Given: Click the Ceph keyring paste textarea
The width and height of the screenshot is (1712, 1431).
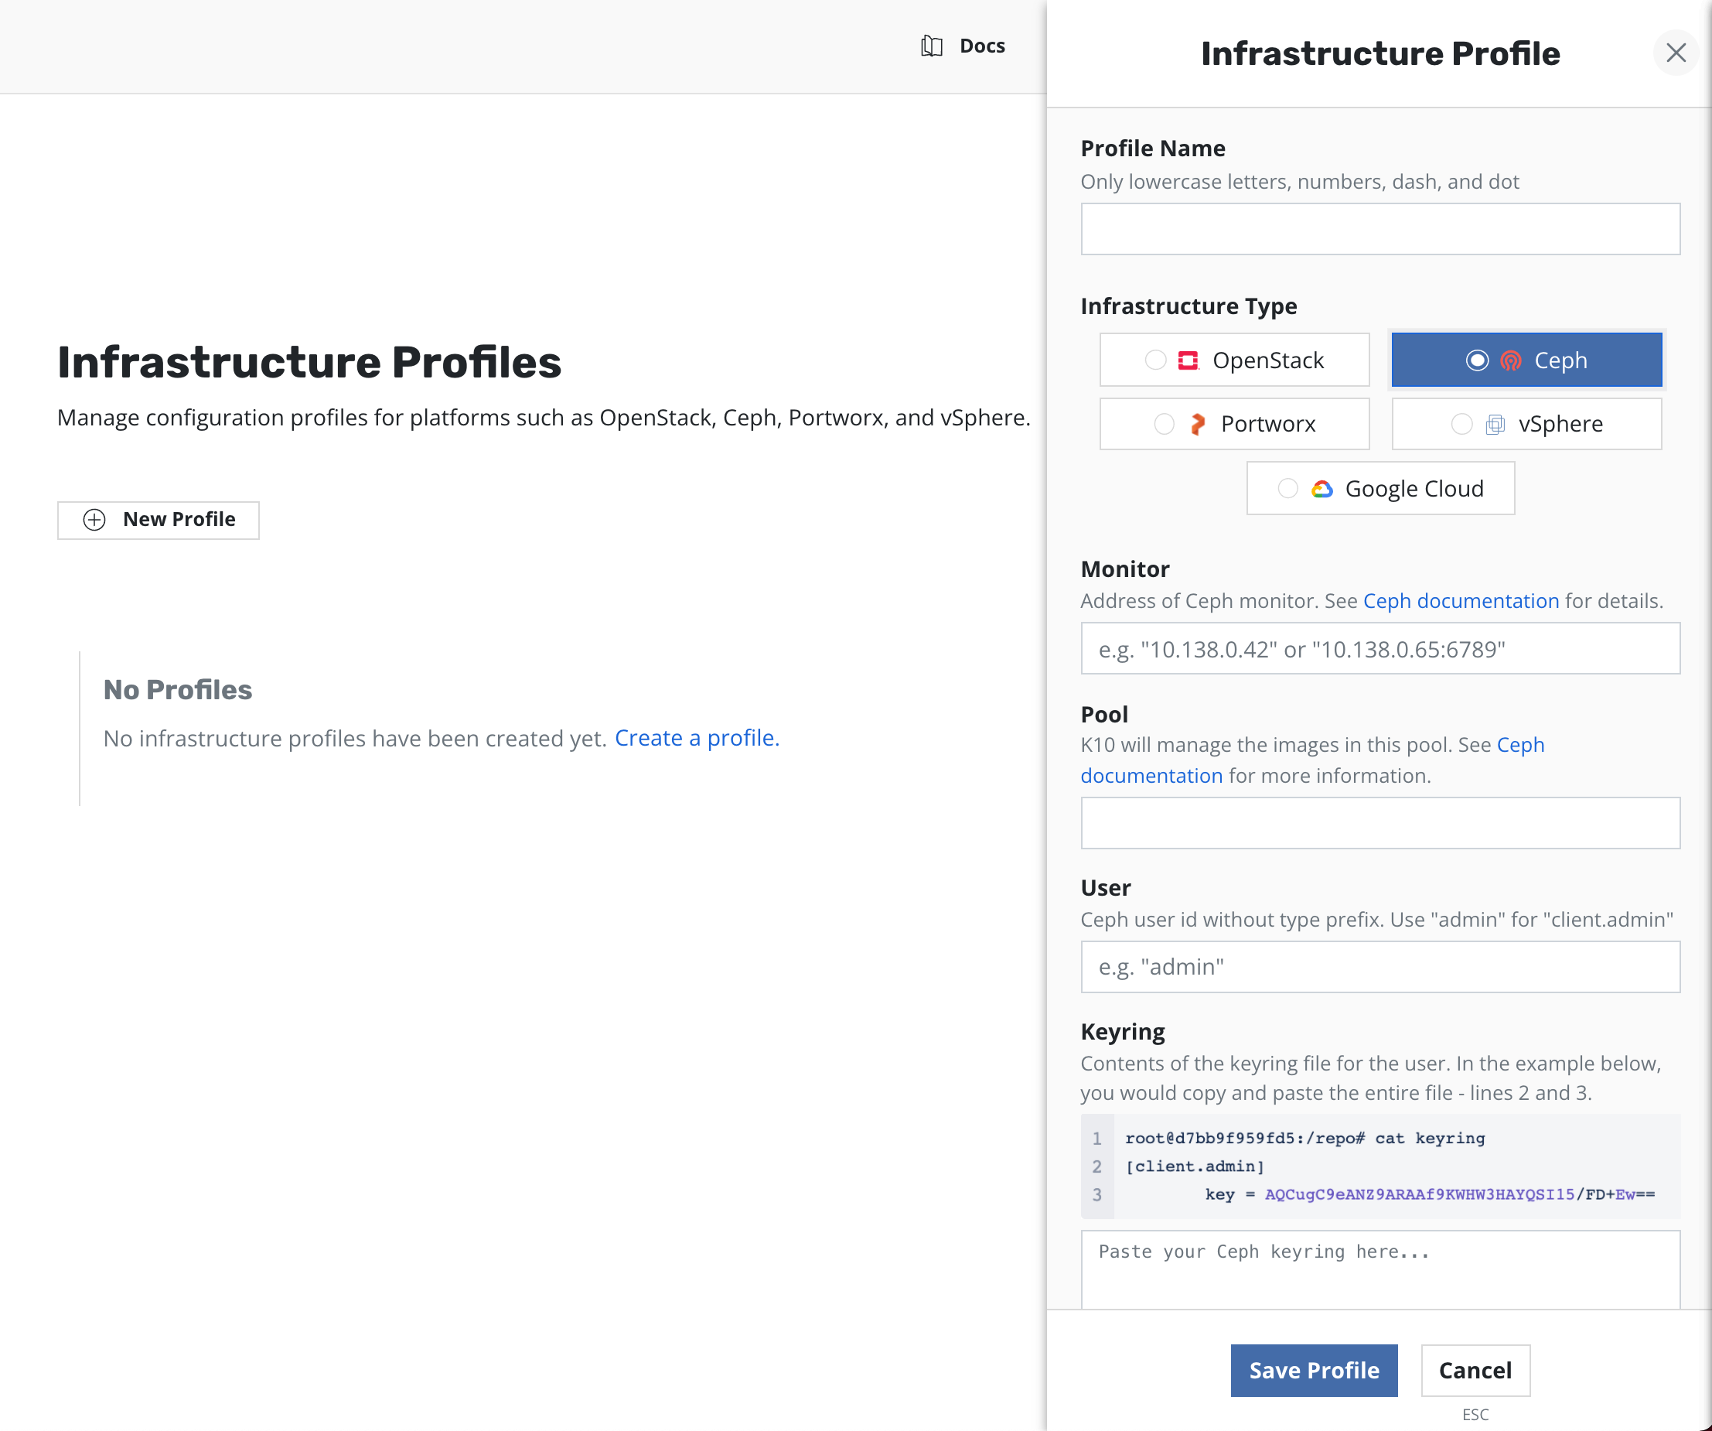Looking at the screenshot, I should click(x=1379, y=1268).
